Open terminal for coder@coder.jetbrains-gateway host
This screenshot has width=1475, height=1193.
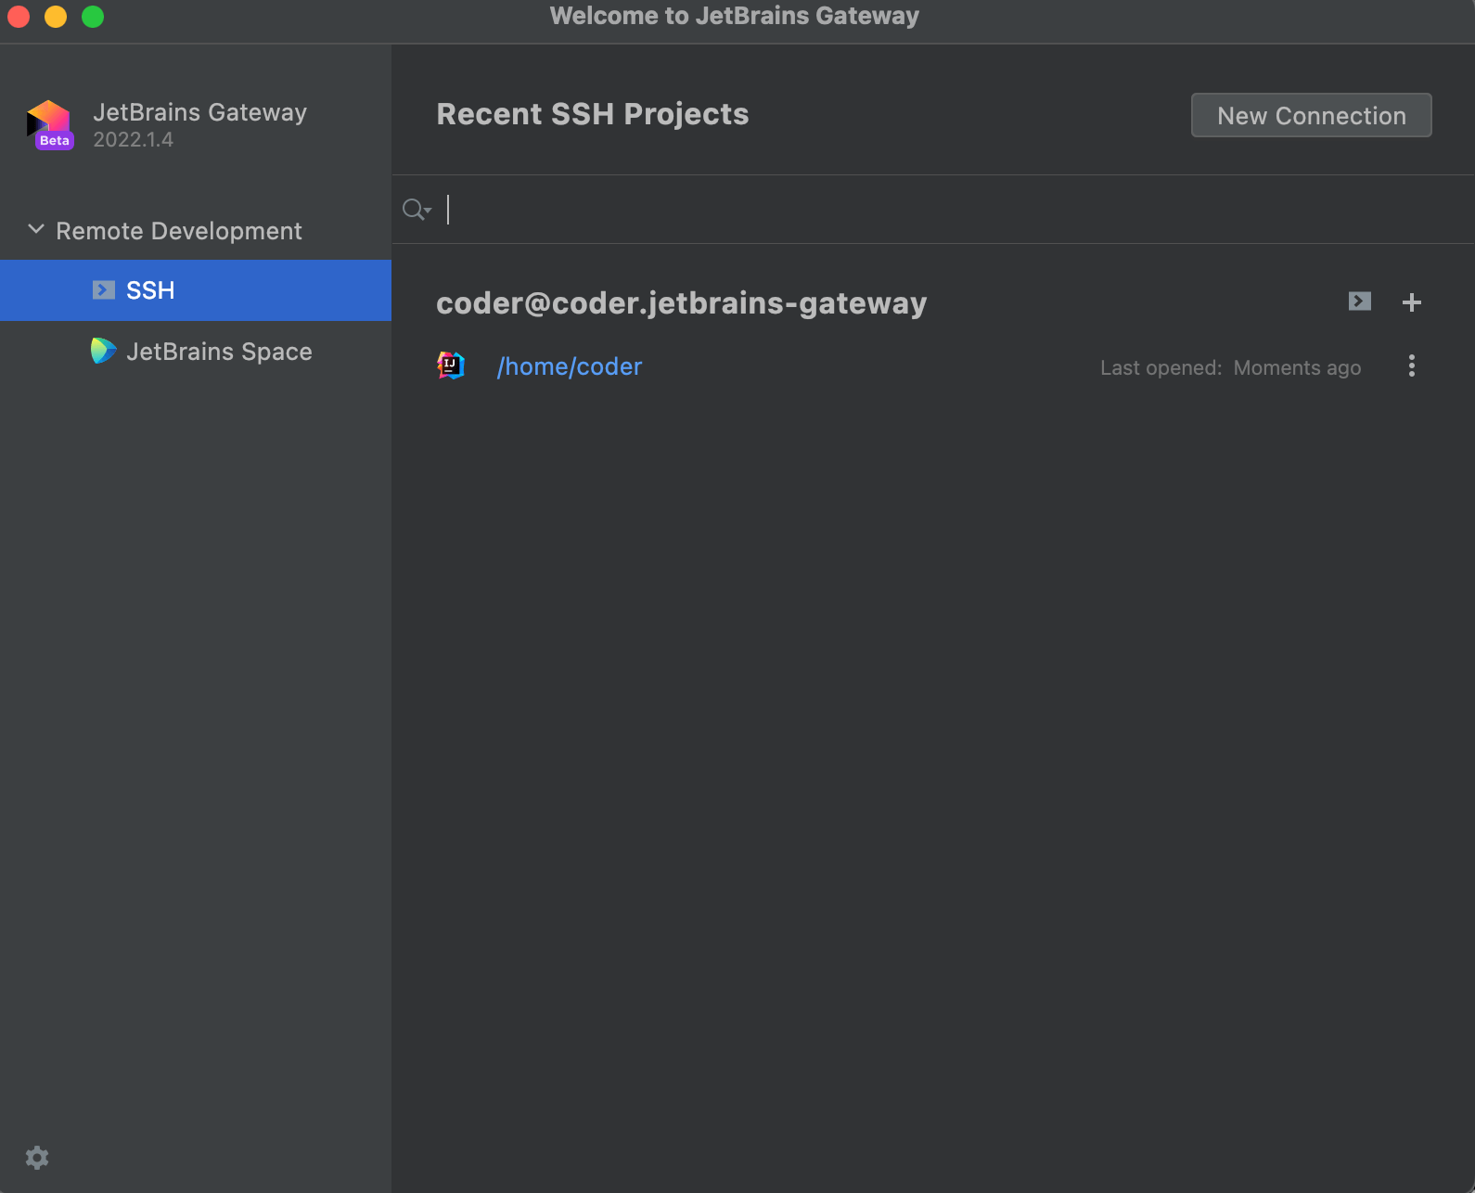[1360, 301]
